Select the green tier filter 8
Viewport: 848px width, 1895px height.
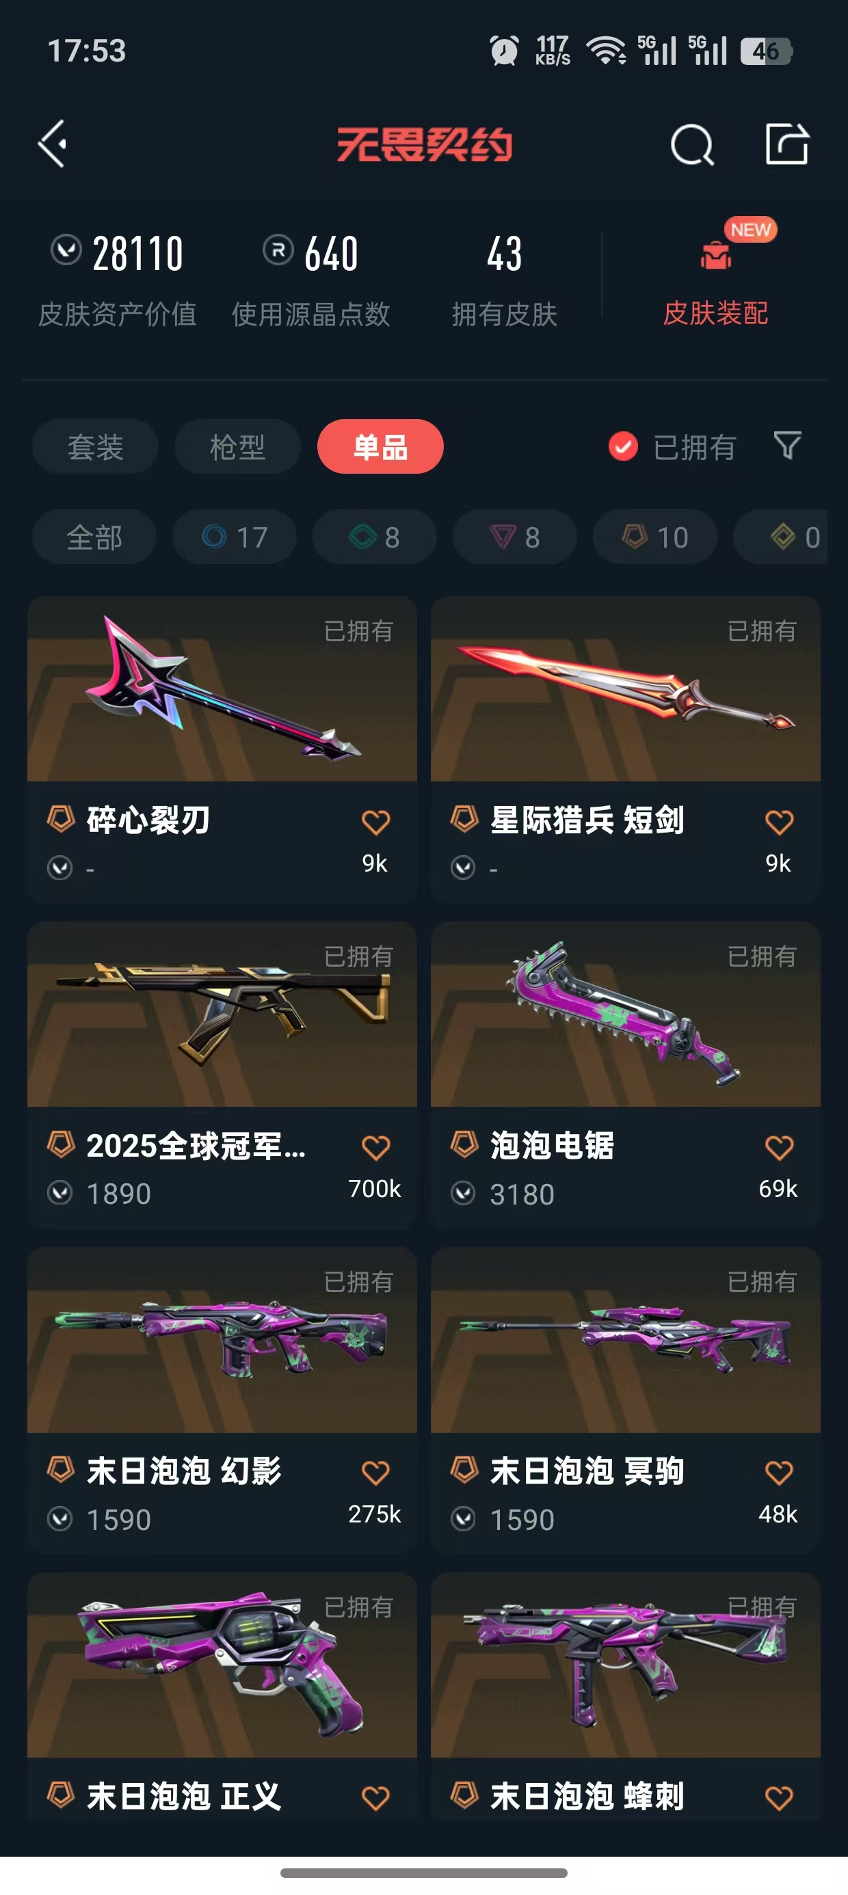[375, 537]
